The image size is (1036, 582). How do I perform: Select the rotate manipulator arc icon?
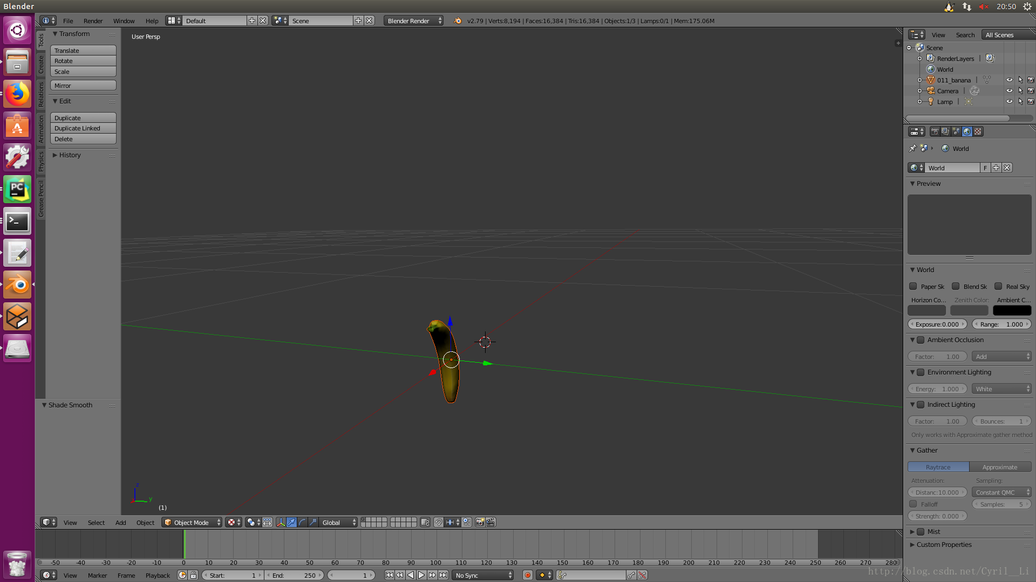302,522
